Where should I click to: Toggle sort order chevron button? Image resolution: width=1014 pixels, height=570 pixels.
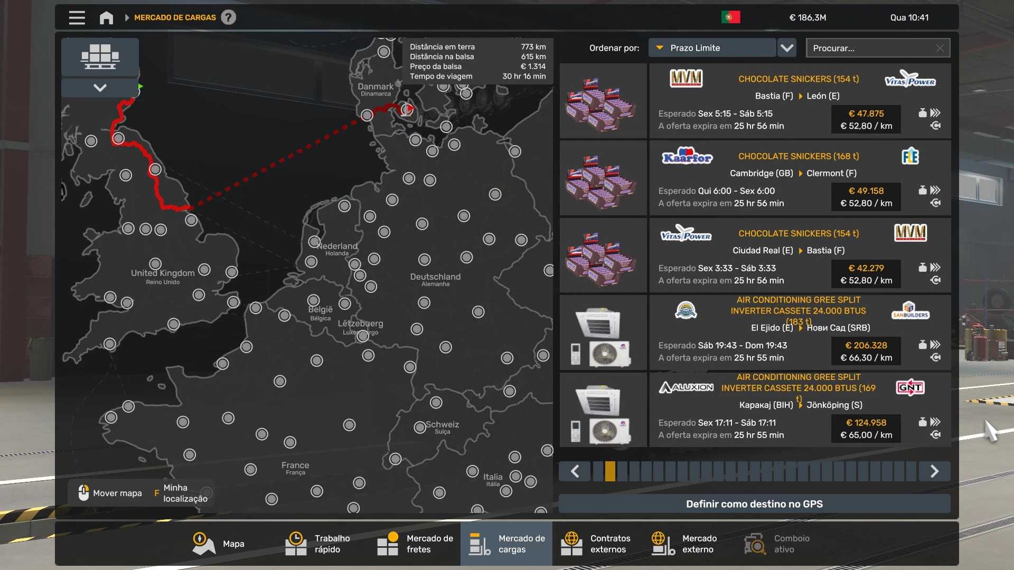tap(787, 48)
